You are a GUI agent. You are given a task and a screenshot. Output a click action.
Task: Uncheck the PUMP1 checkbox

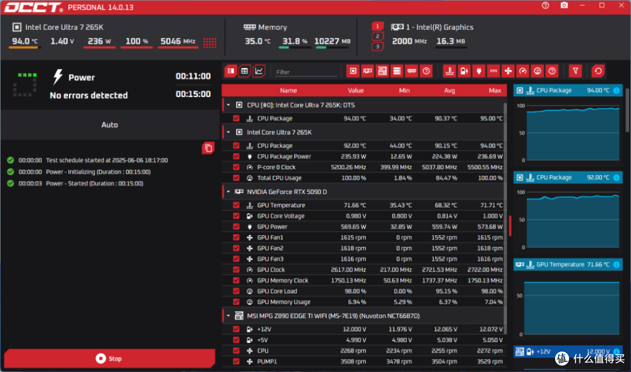[236, 361]
